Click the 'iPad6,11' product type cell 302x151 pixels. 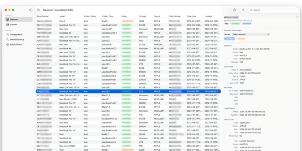tap(105, 134)
